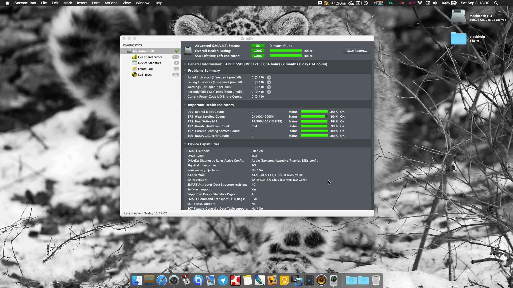Open the Mark menu
The width and height of the screenshot is (513, 288).
(68, 3)
